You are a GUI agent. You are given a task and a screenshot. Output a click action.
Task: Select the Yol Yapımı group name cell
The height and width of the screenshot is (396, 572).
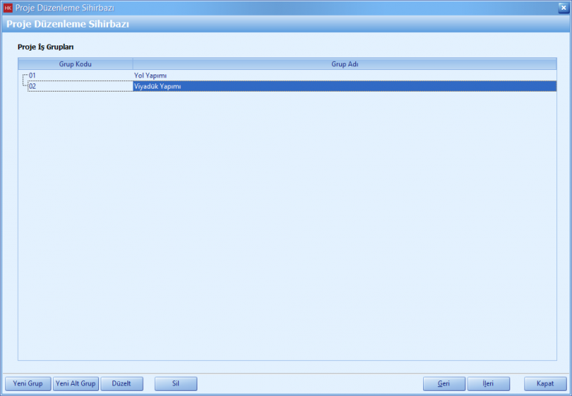(150, 75)
